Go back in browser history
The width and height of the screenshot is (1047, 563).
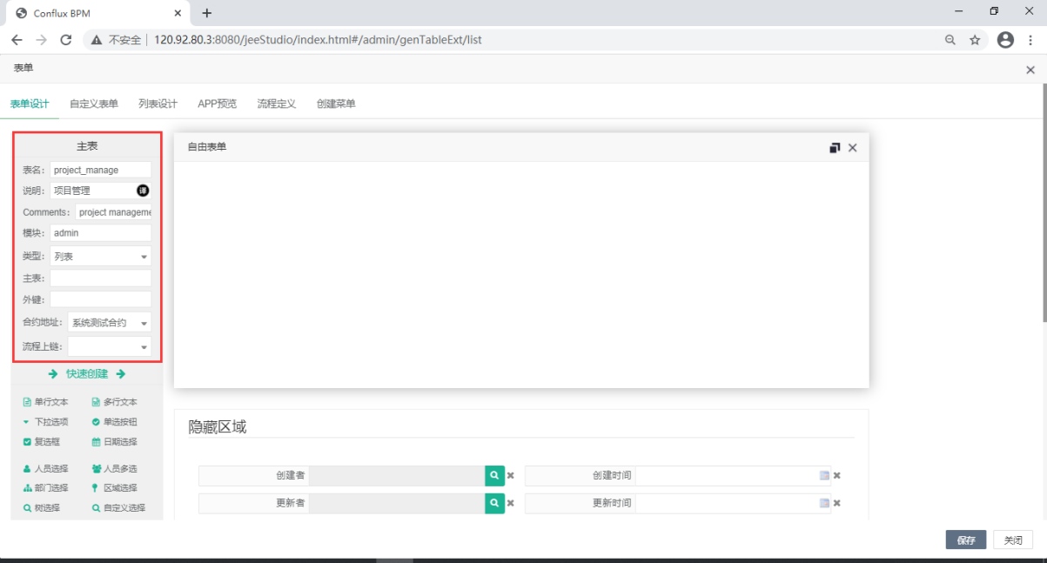(x=17, y=40)
